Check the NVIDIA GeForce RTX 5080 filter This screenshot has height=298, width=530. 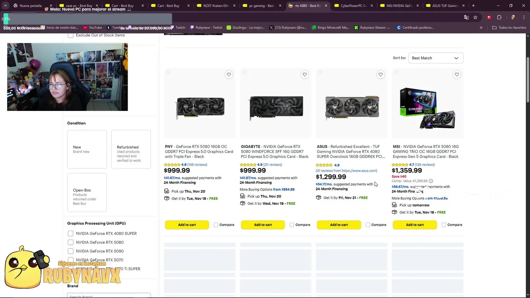pos(70,242)
